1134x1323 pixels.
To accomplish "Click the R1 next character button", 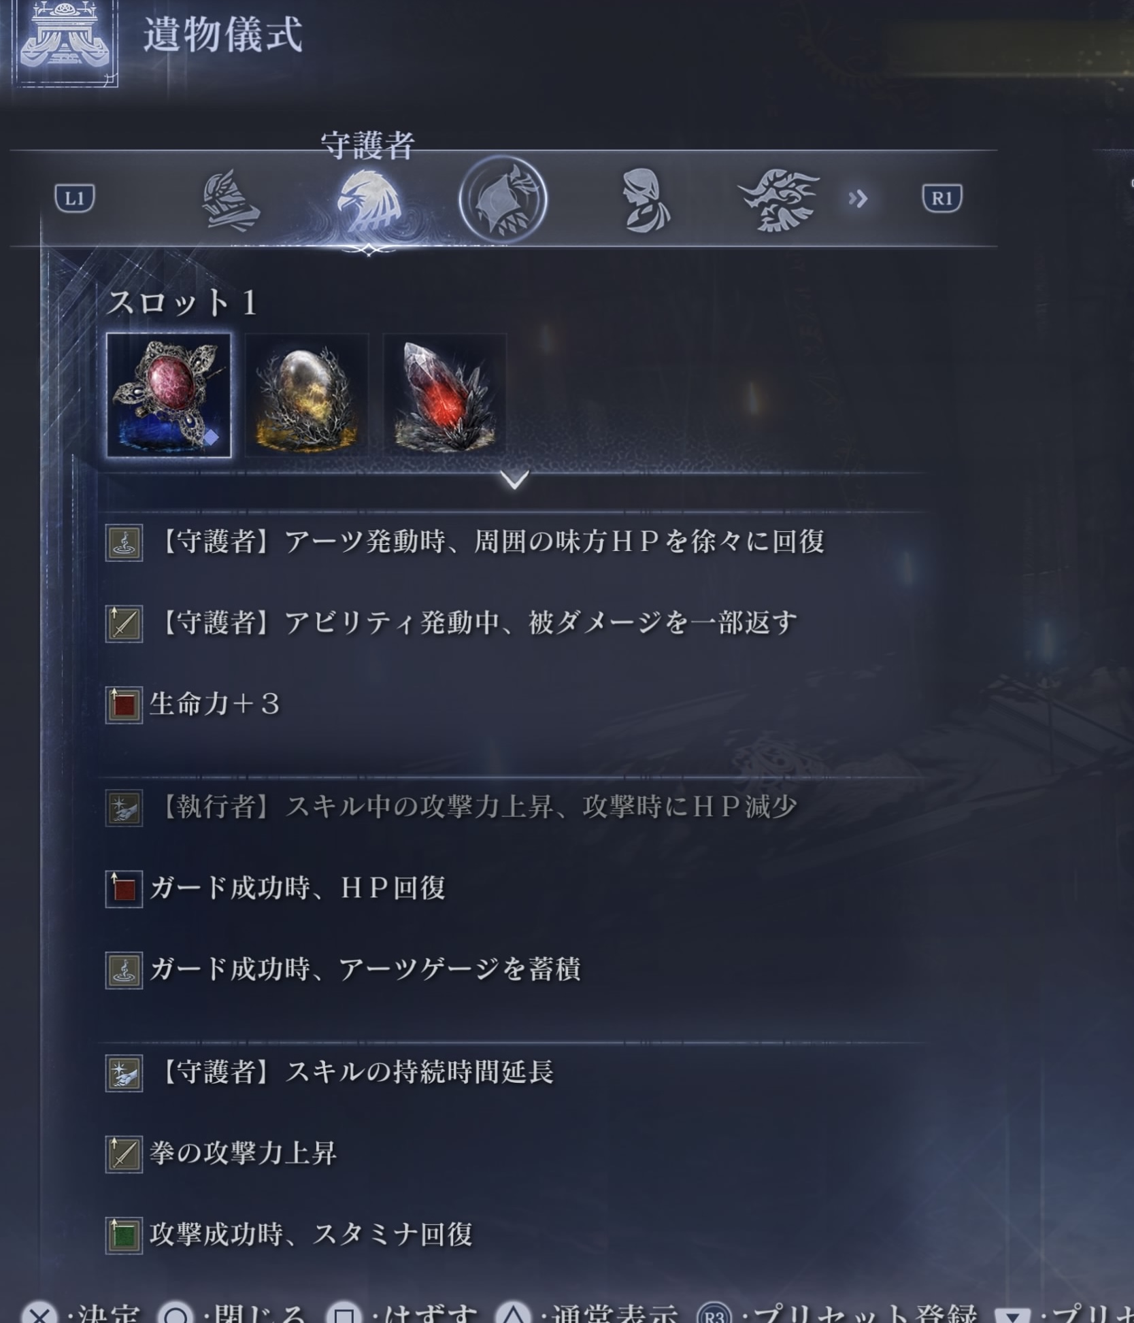I will [x=941, y=199].
